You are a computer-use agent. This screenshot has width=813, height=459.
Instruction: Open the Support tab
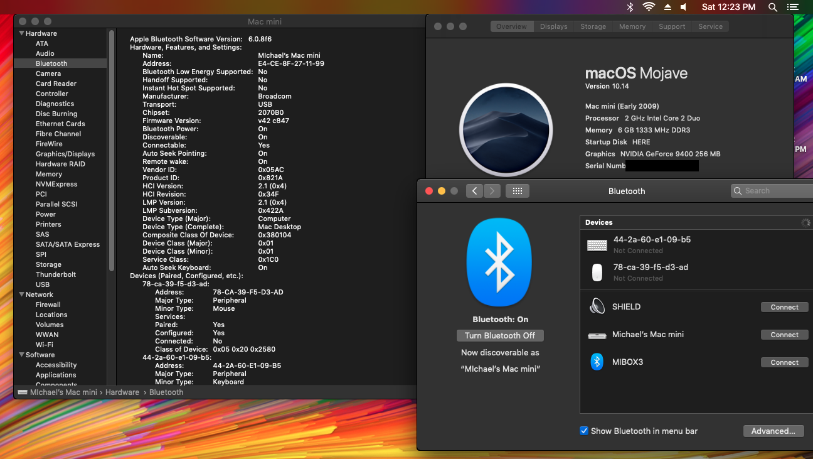point(672,26)
